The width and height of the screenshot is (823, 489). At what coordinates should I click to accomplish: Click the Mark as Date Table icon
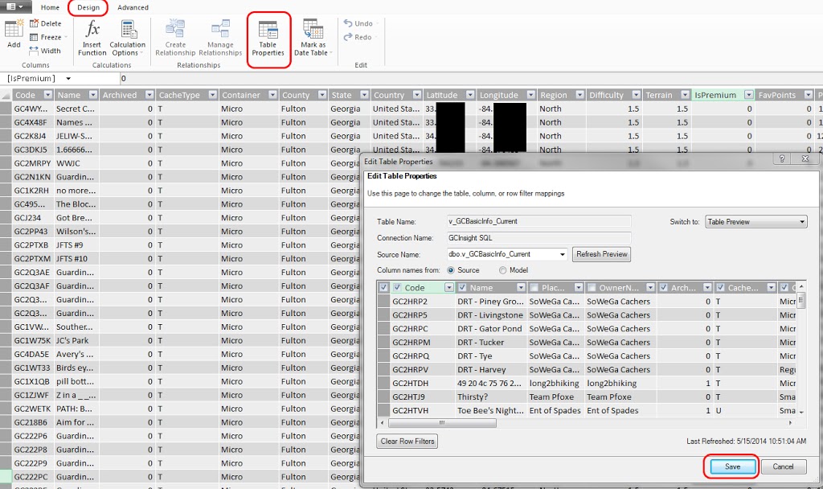tap(310, 39)
